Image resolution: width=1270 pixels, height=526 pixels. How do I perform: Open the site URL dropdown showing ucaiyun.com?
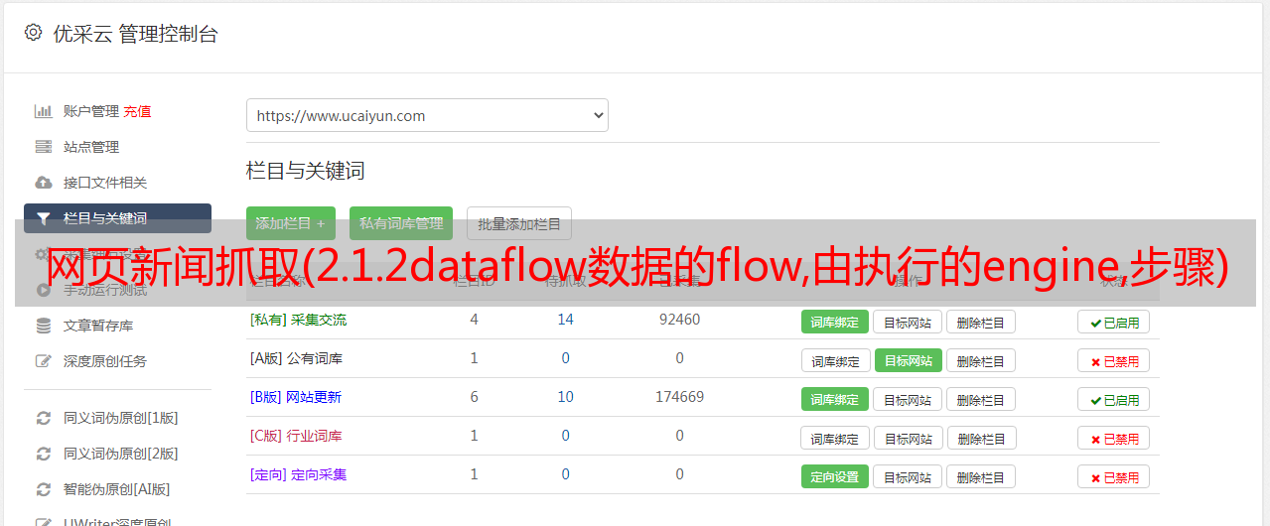427,115
